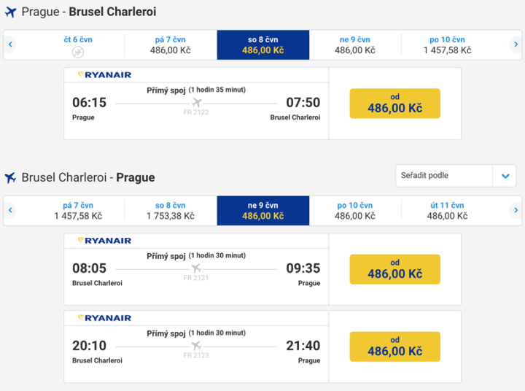525x391 pixels.
Task: Show earlier outbound dates with left arrow
Action: [x=10, y=44]
